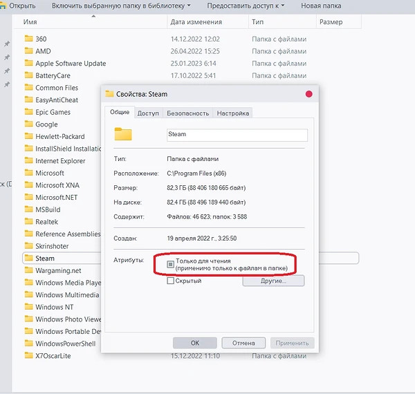415x394 pixels.
Task: Click the Realtek folder icon
Action: (x=29, y=222)
